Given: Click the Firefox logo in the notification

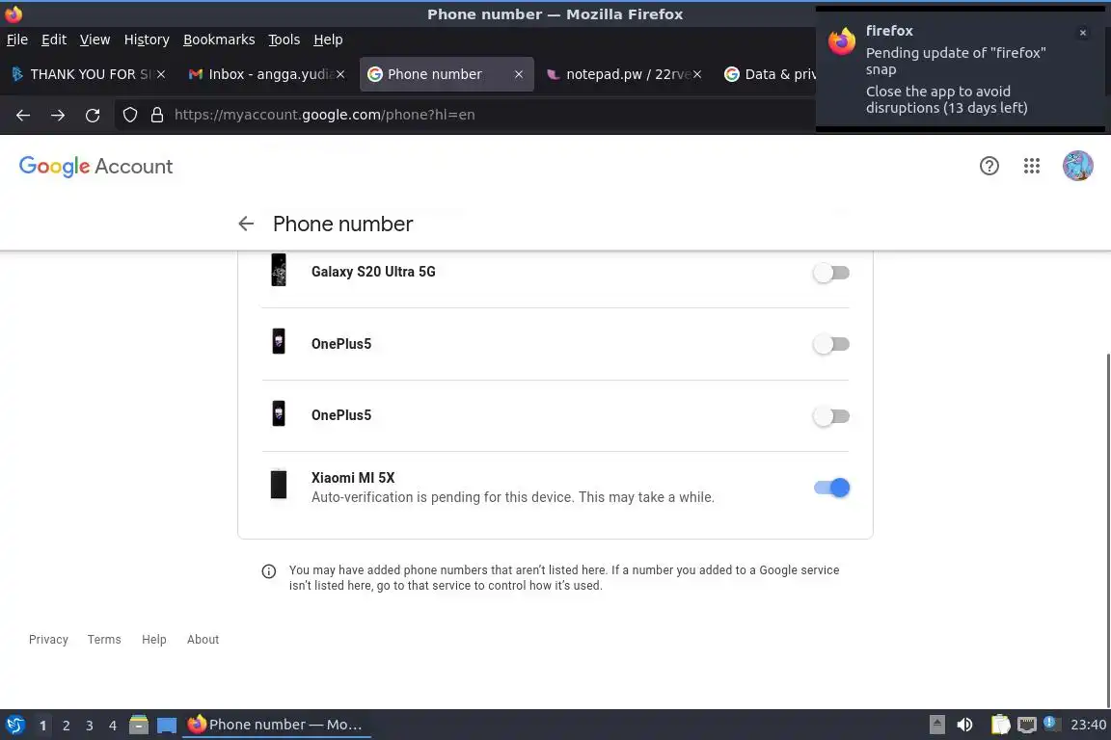Looking at the screenshot, I should pyautogui.click(x=842, y=41).
